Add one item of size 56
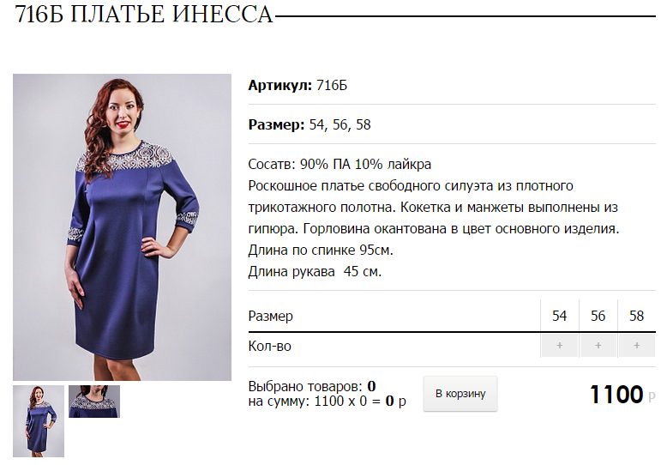The width and height of the screenshot is (667, 465). [x=598, y=346]
